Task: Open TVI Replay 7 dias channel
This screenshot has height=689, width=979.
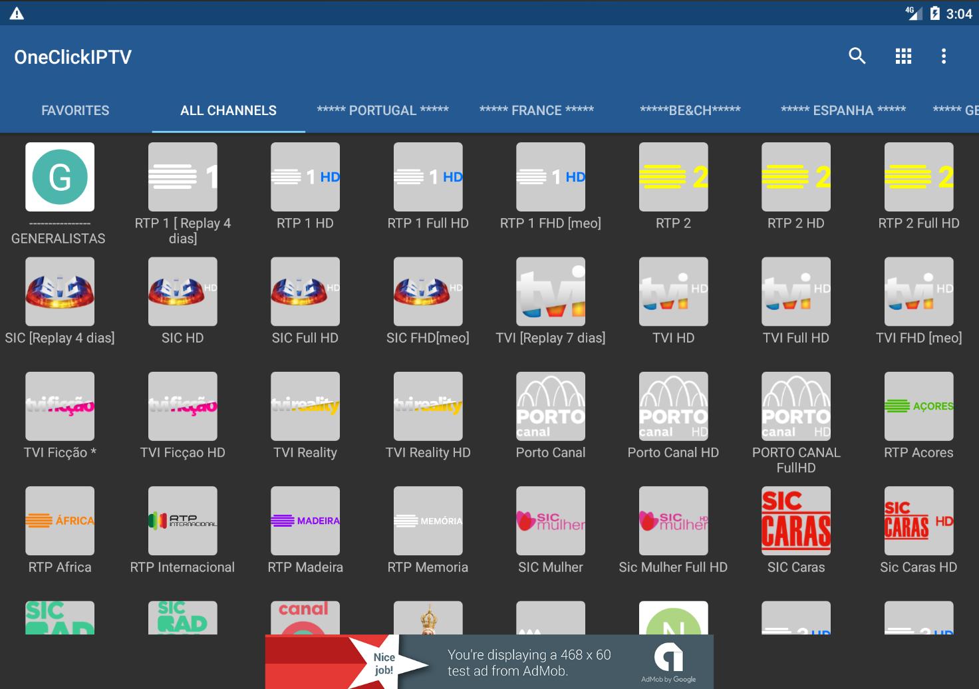Action: pyautogui.click(x=551, y=291)
